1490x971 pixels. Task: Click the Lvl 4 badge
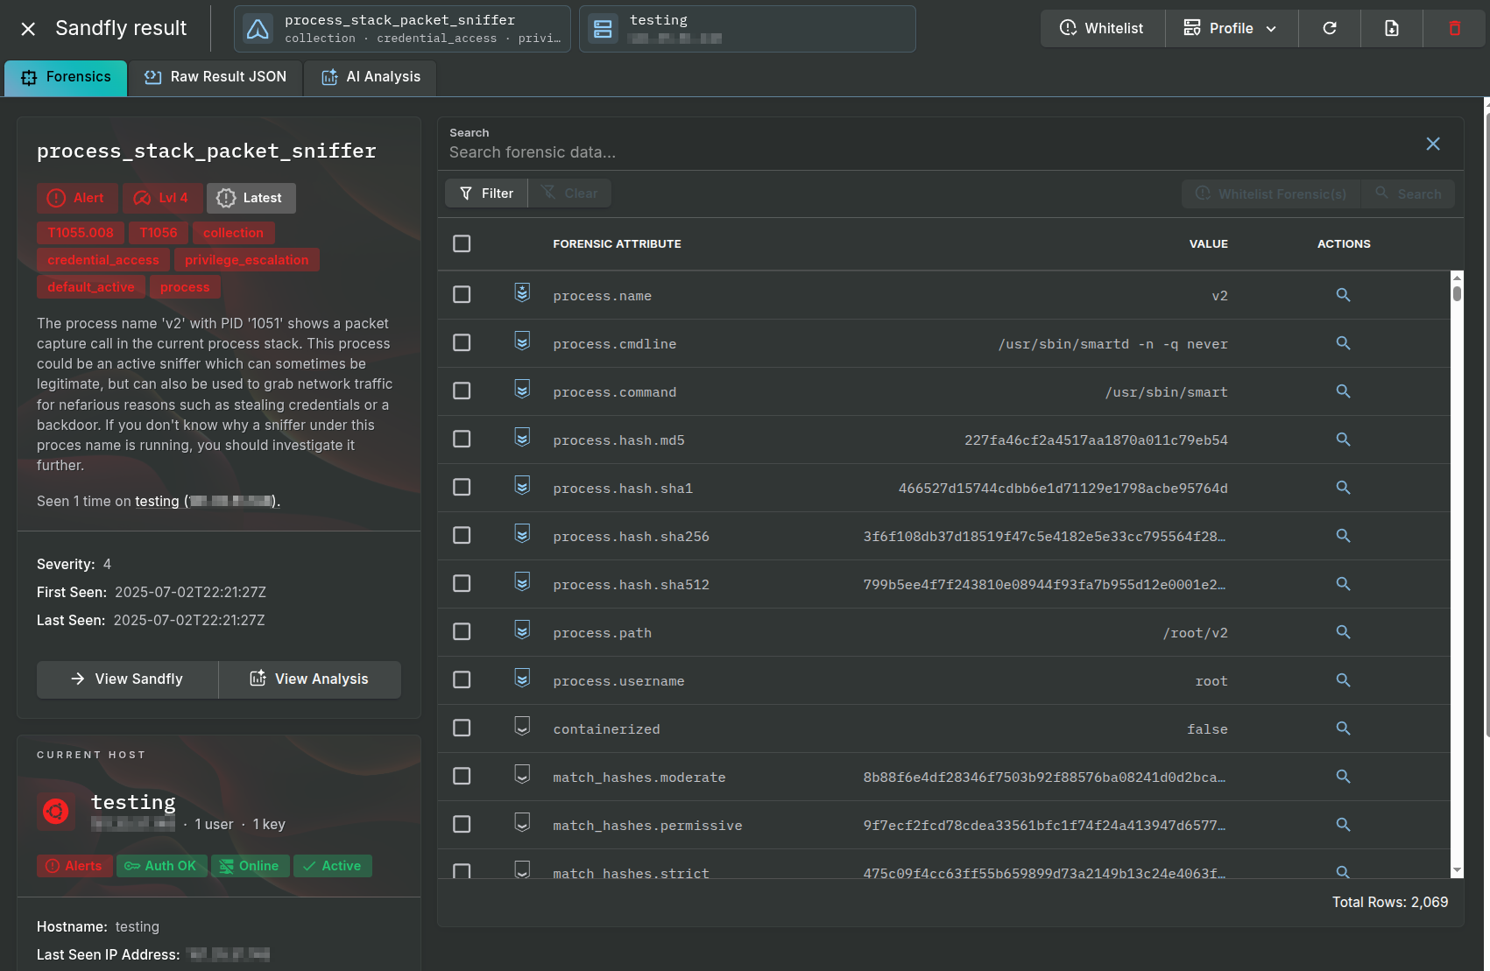(x=162, y=198)
